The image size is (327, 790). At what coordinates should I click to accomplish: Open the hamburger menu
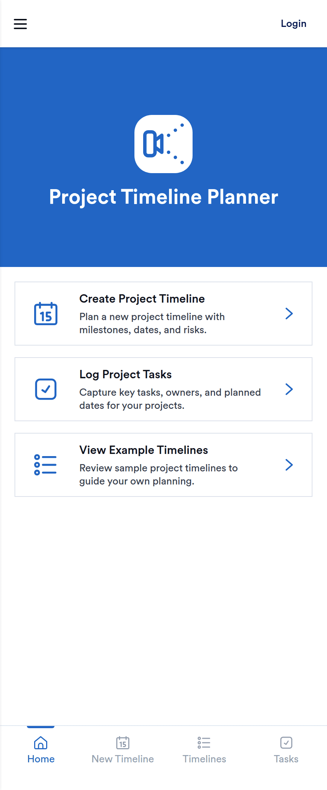coord(20,24)
